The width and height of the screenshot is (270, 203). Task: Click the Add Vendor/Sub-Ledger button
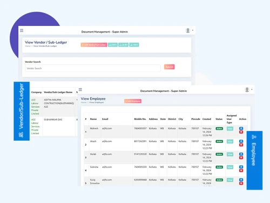[x=94, y=45]
